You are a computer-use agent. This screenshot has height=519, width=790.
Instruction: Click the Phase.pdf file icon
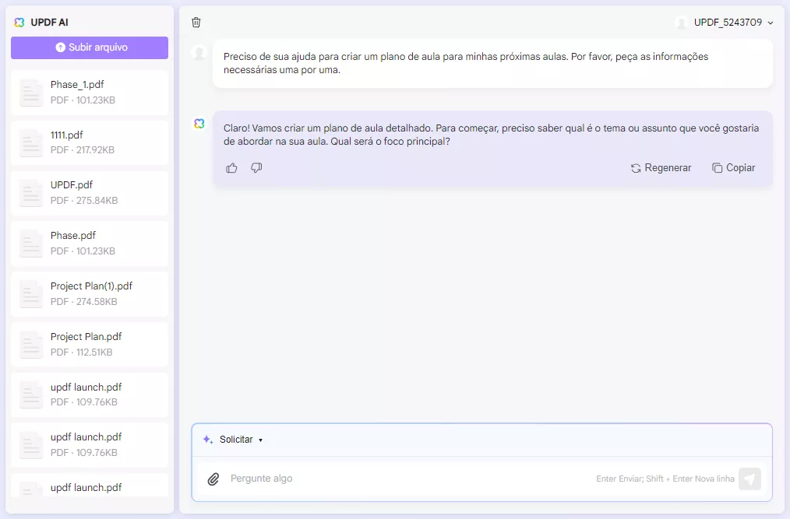click(x=30, y=244)
